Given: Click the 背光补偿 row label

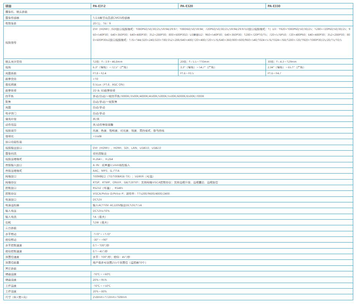Looking at the screenshot, I should click(x=11, y=119).
